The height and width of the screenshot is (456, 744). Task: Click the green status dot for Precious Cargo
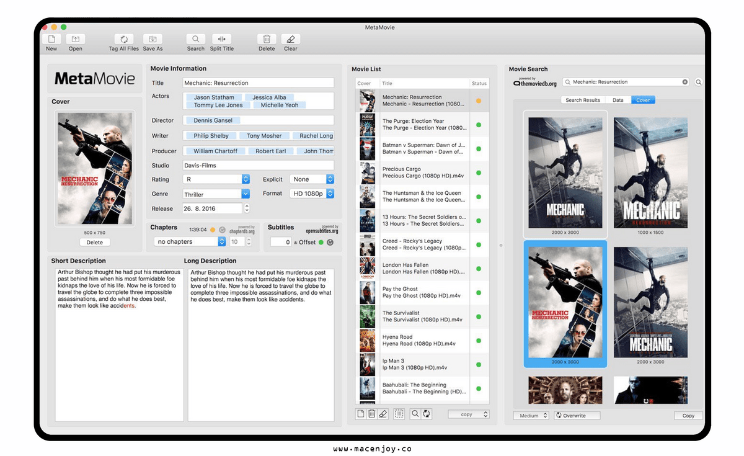point(479,172)
